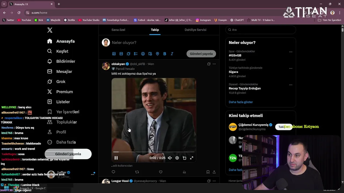Open video settings gear
Screen dimensions: 344x193
coord(177,158)
